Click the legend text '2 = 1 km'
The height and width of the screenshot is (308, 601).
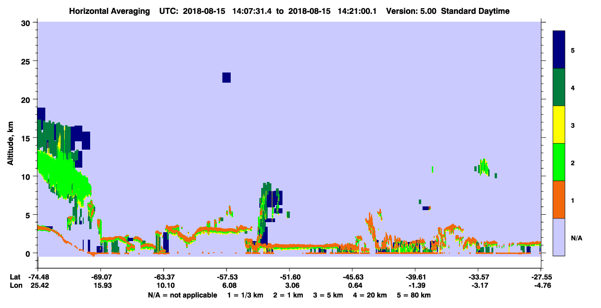point(289,295)
